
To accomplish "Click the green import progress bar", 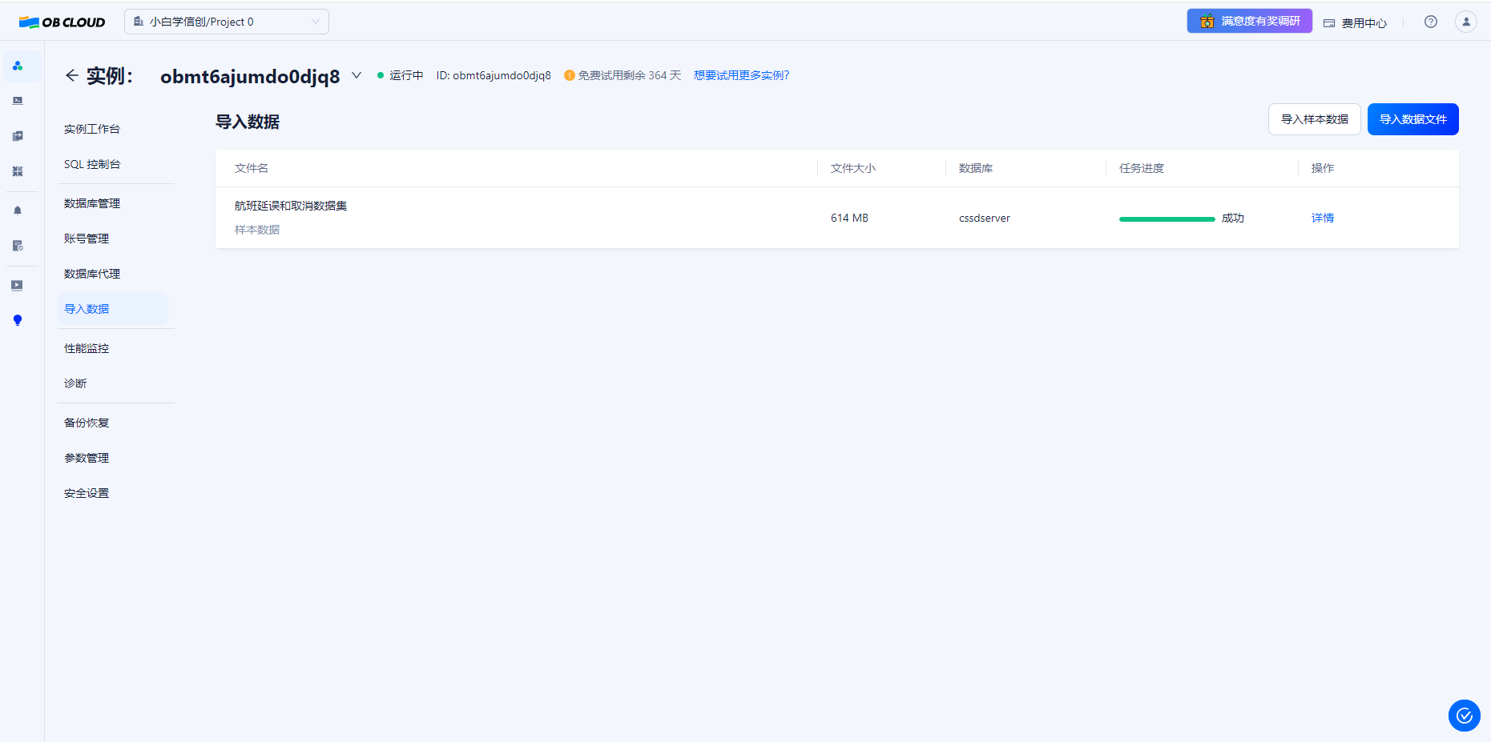I will click(x=1167, y=219).
